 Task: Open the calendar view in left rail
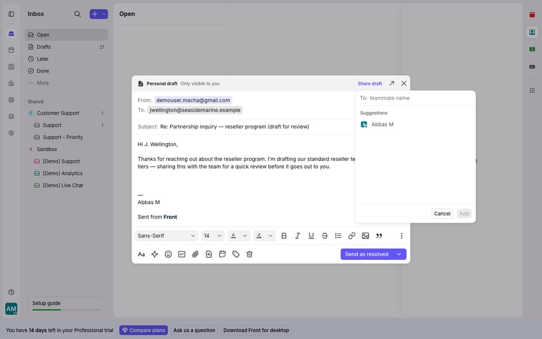coord(11,50)
